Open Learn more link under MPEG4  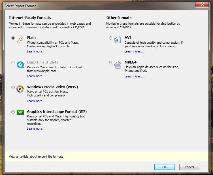click(134, 76)
